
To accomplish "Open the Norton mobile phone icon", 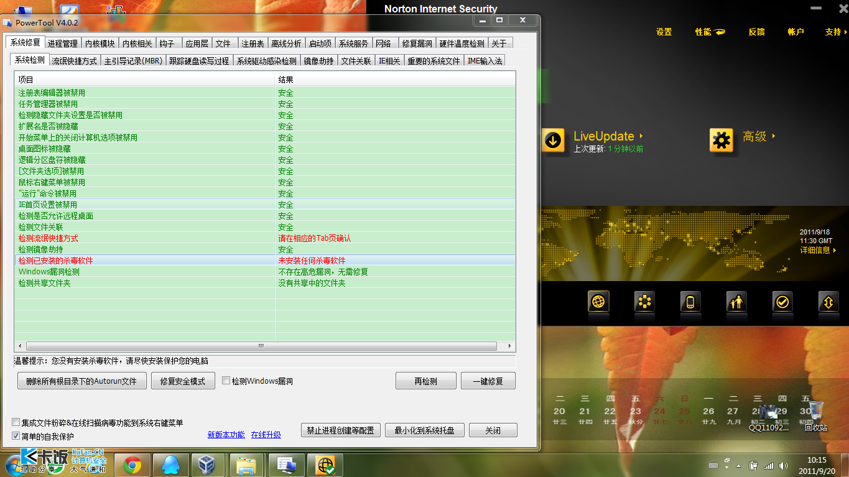I will [x=690, y=302].
